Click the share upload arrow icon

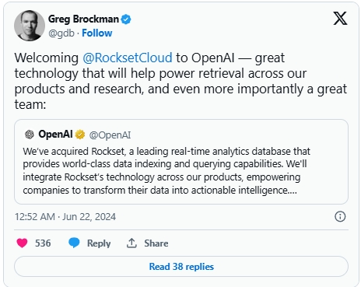tap(131, 243)
